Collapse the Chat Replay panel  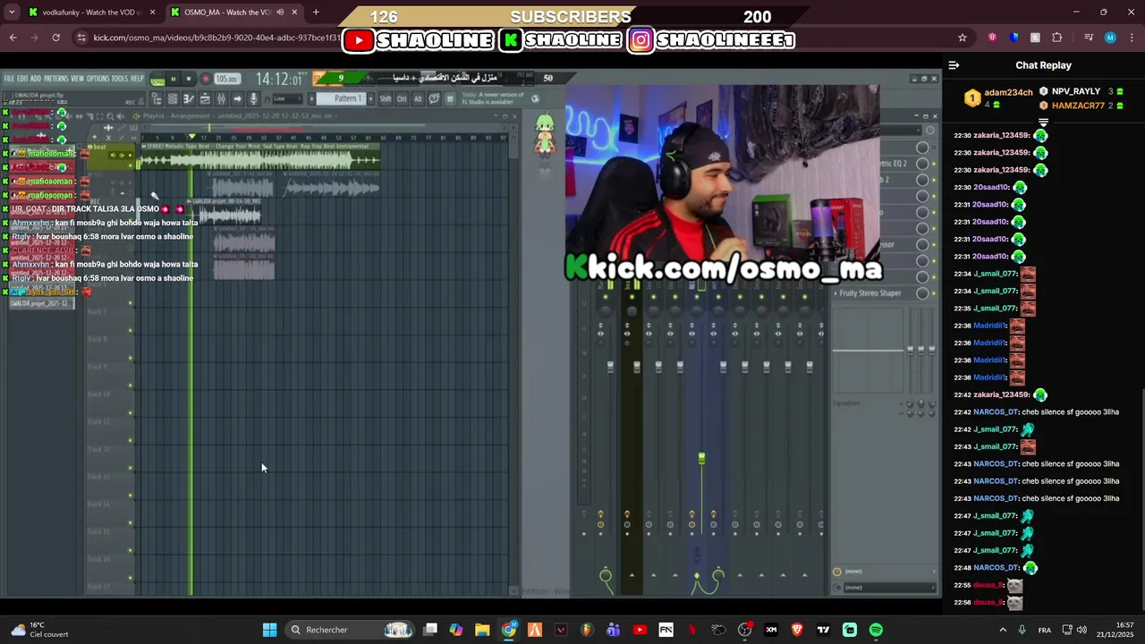pos(954,65)
